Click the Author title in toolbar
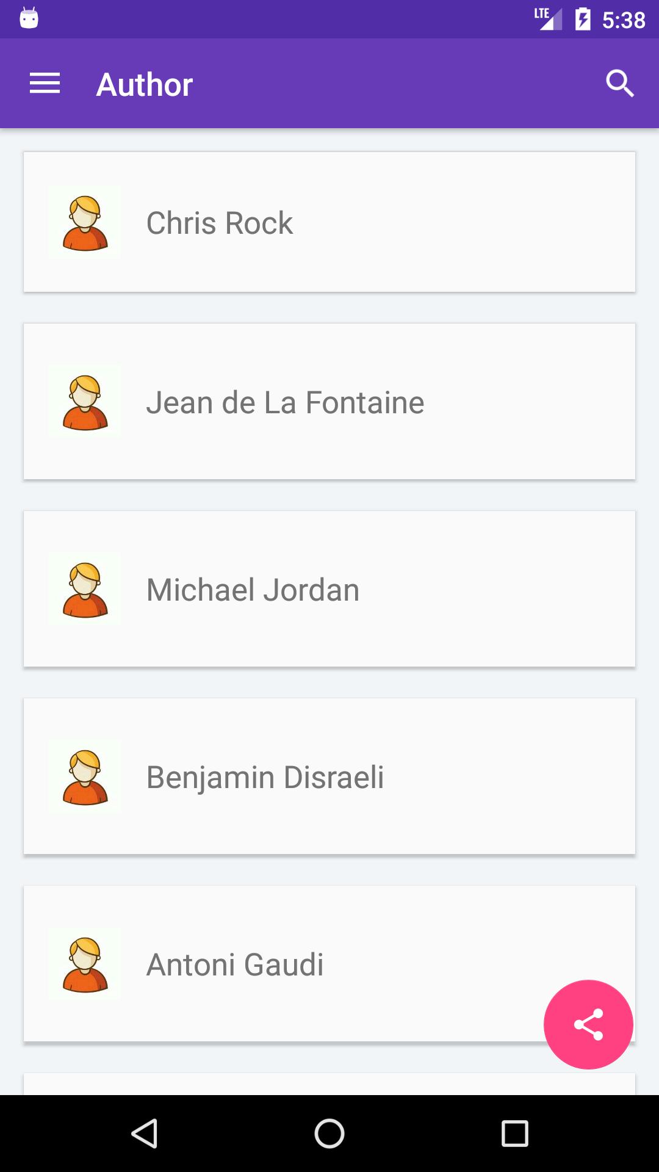 pyautogui.click(x=145, y=84)
